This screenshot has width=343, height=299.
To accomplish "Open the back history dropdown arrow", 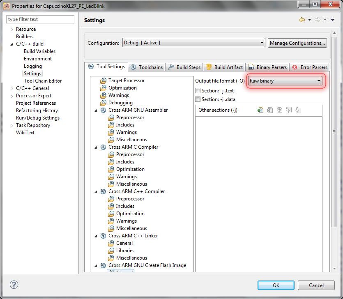I will (309, 20).
